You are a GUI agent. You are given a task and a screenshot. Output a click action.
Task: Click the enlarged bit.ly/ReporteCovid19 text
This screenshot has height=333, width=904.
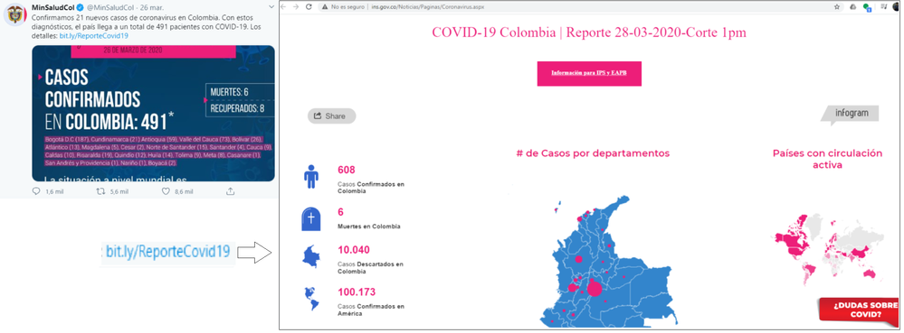(167, 252)
